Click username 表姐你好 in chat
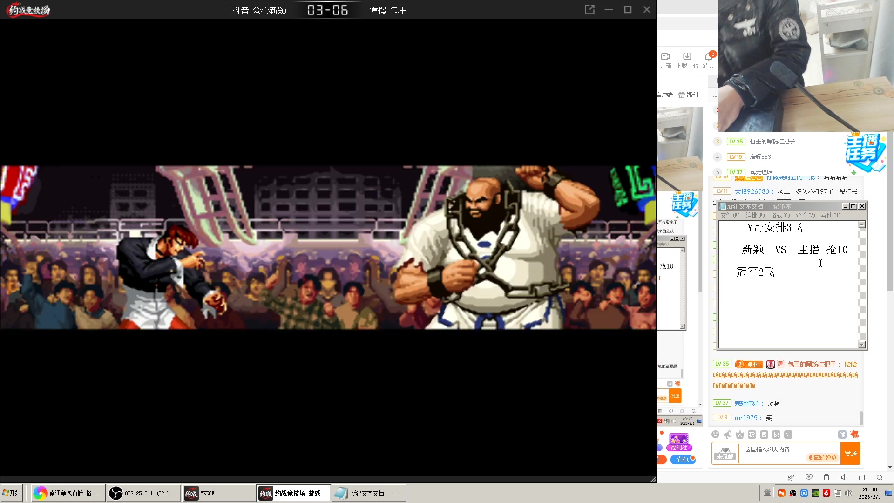Viewport: 894px width, 503px height. 747,403
